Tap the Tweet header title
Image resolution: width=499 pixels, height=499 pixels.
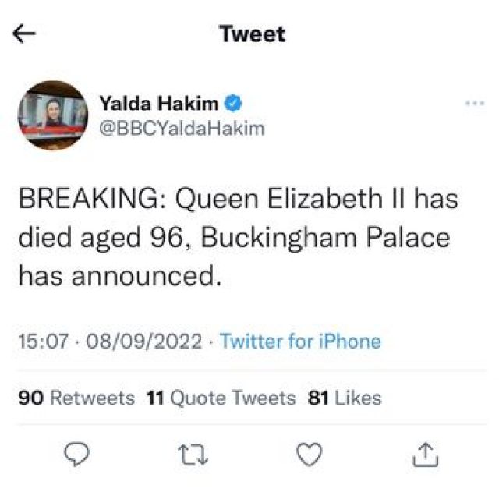(252, 34)
